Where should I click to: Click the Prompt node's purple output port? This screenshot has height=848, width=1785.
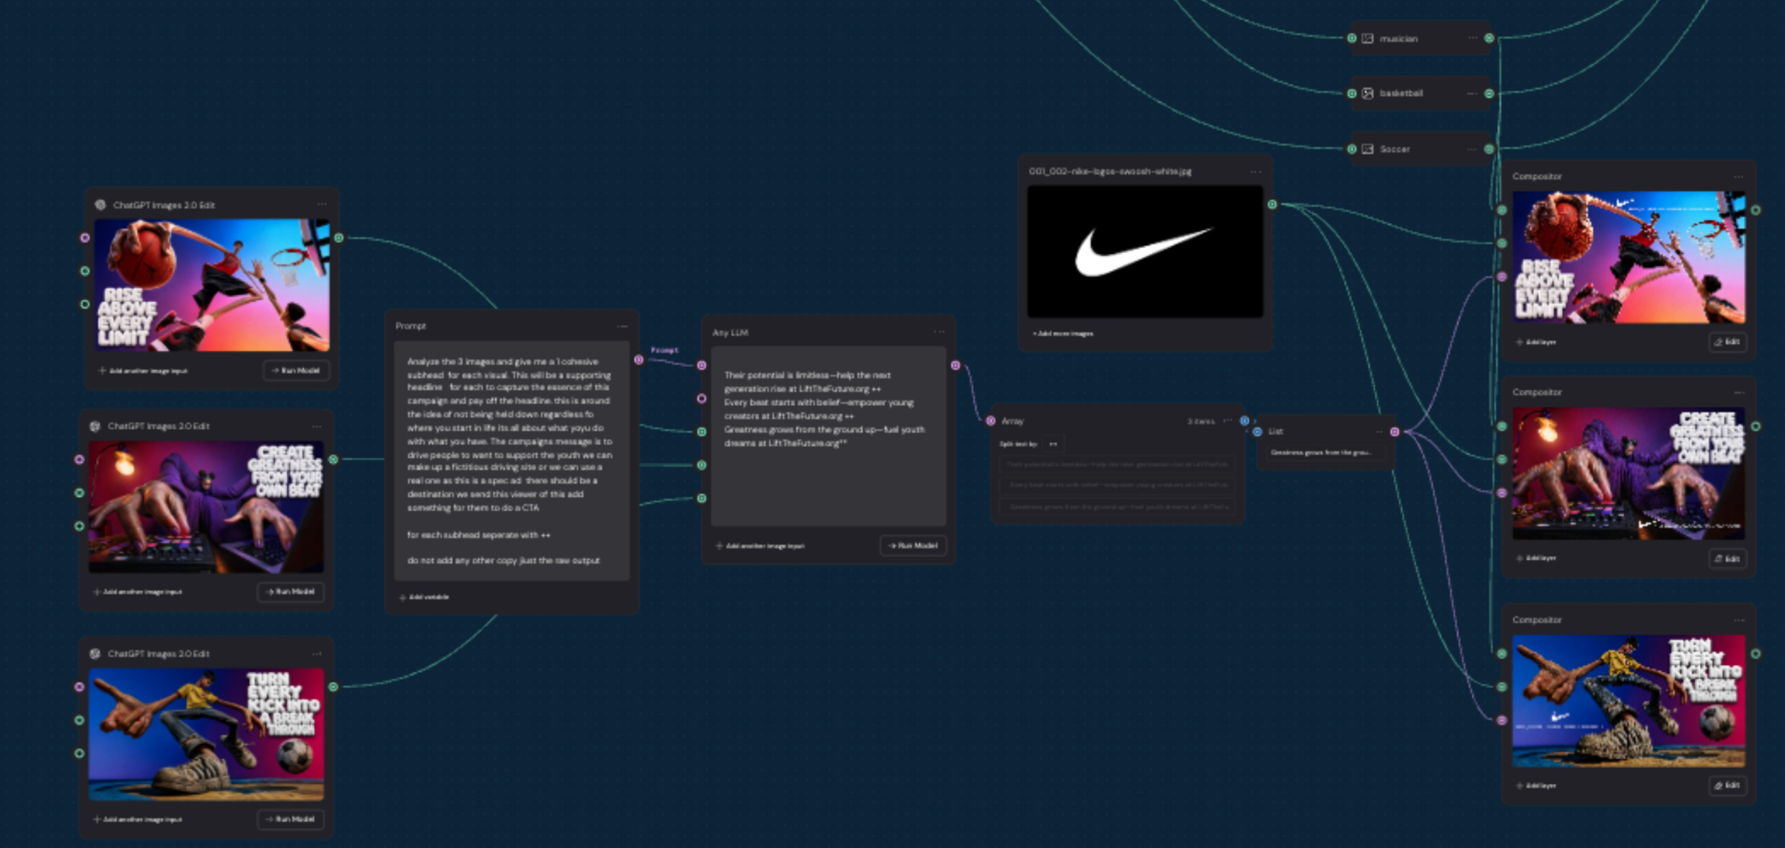[x=639, y=359]
